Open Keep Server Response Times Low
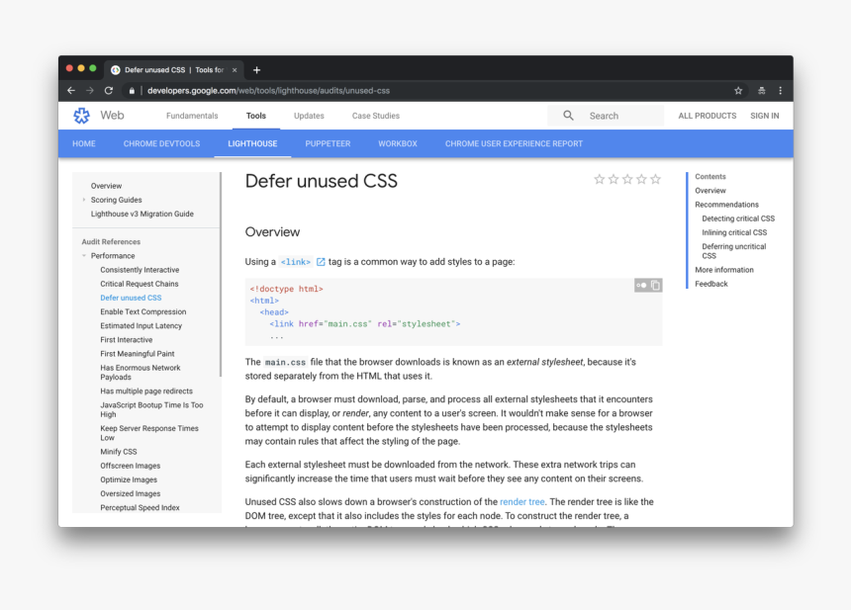851x610 pixels. [149, 433]
